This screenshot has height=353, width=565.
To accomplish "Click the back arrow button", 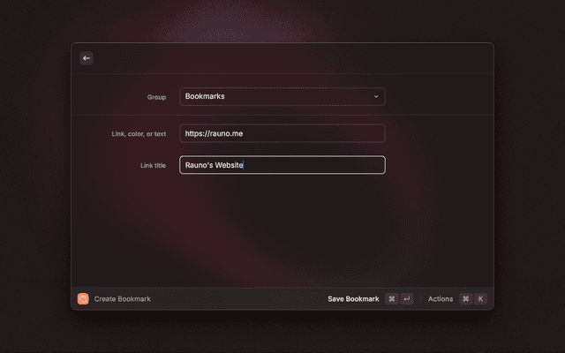I will 87,58.
